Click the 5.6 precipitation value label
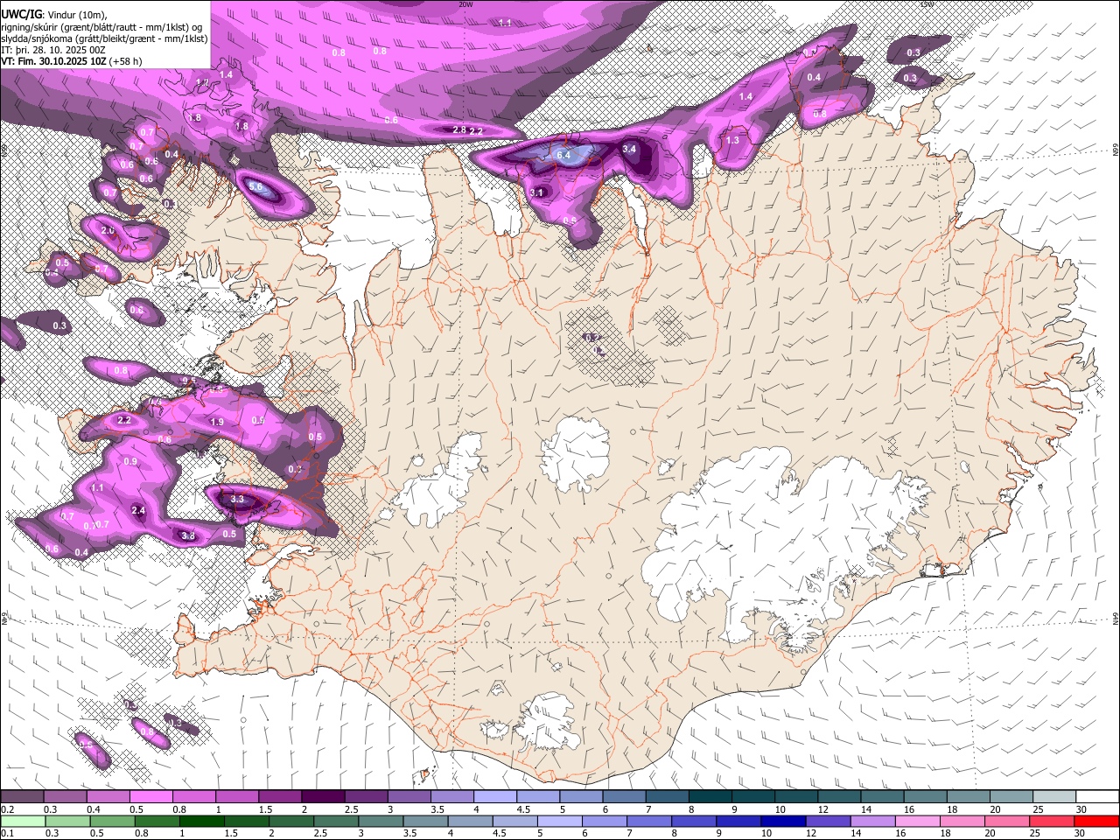 click(255, 186)
